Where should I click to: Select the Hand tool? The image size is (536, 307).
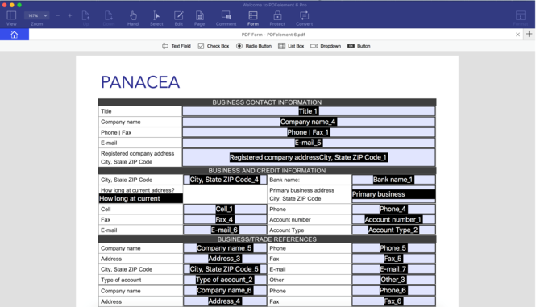click(133, 18)
